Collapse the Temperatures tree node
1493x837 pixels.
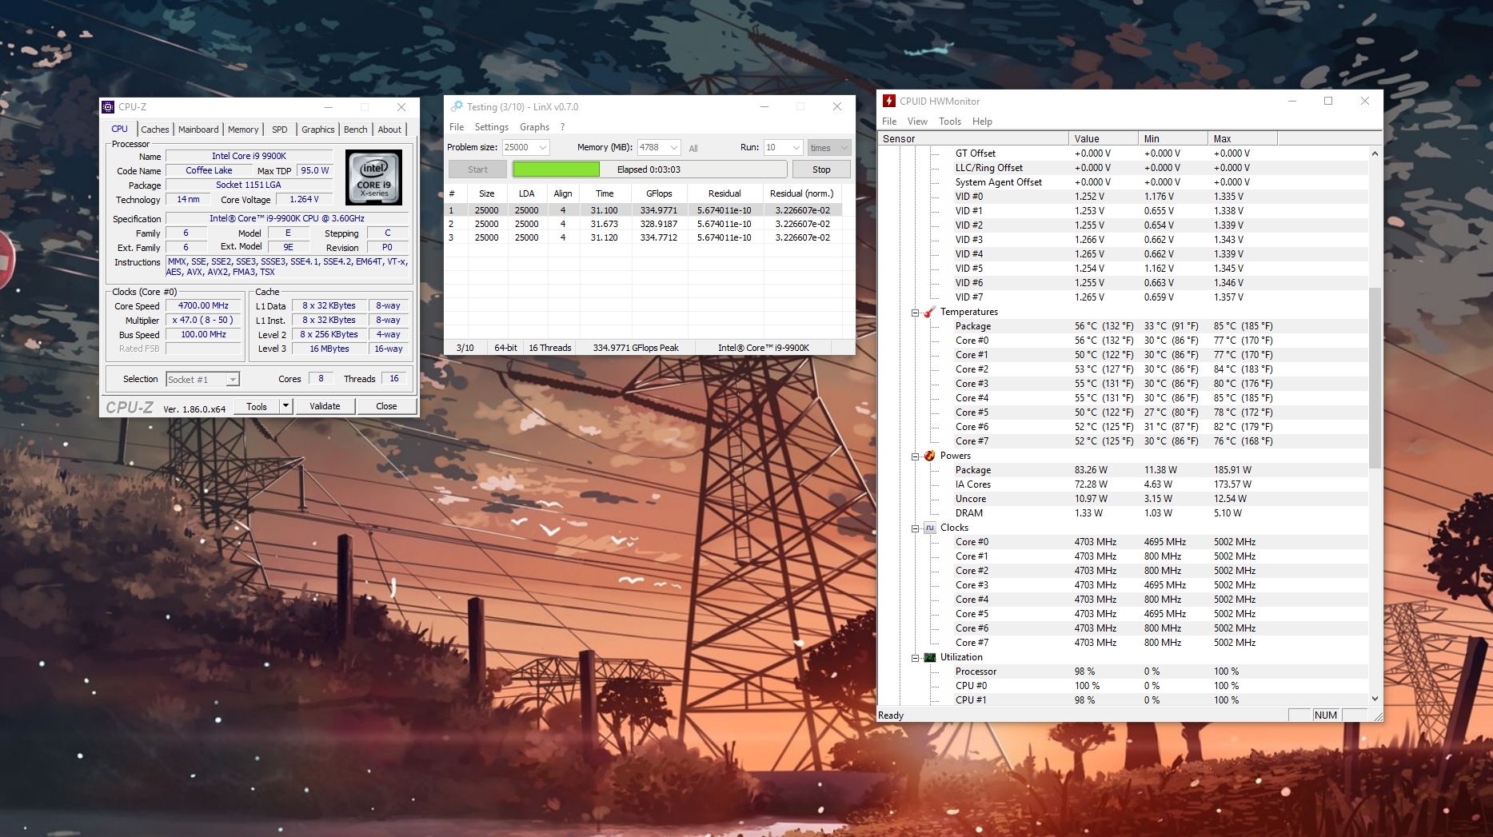(916, 313)
